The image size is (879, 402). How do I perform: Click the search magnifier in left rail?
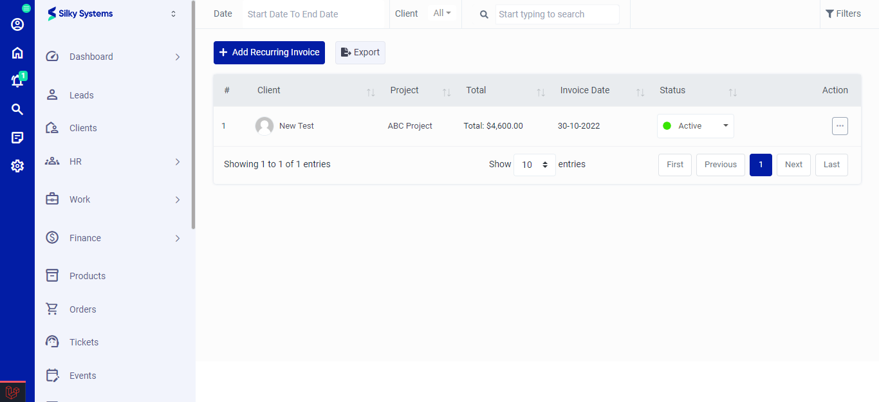click(17, 109)
